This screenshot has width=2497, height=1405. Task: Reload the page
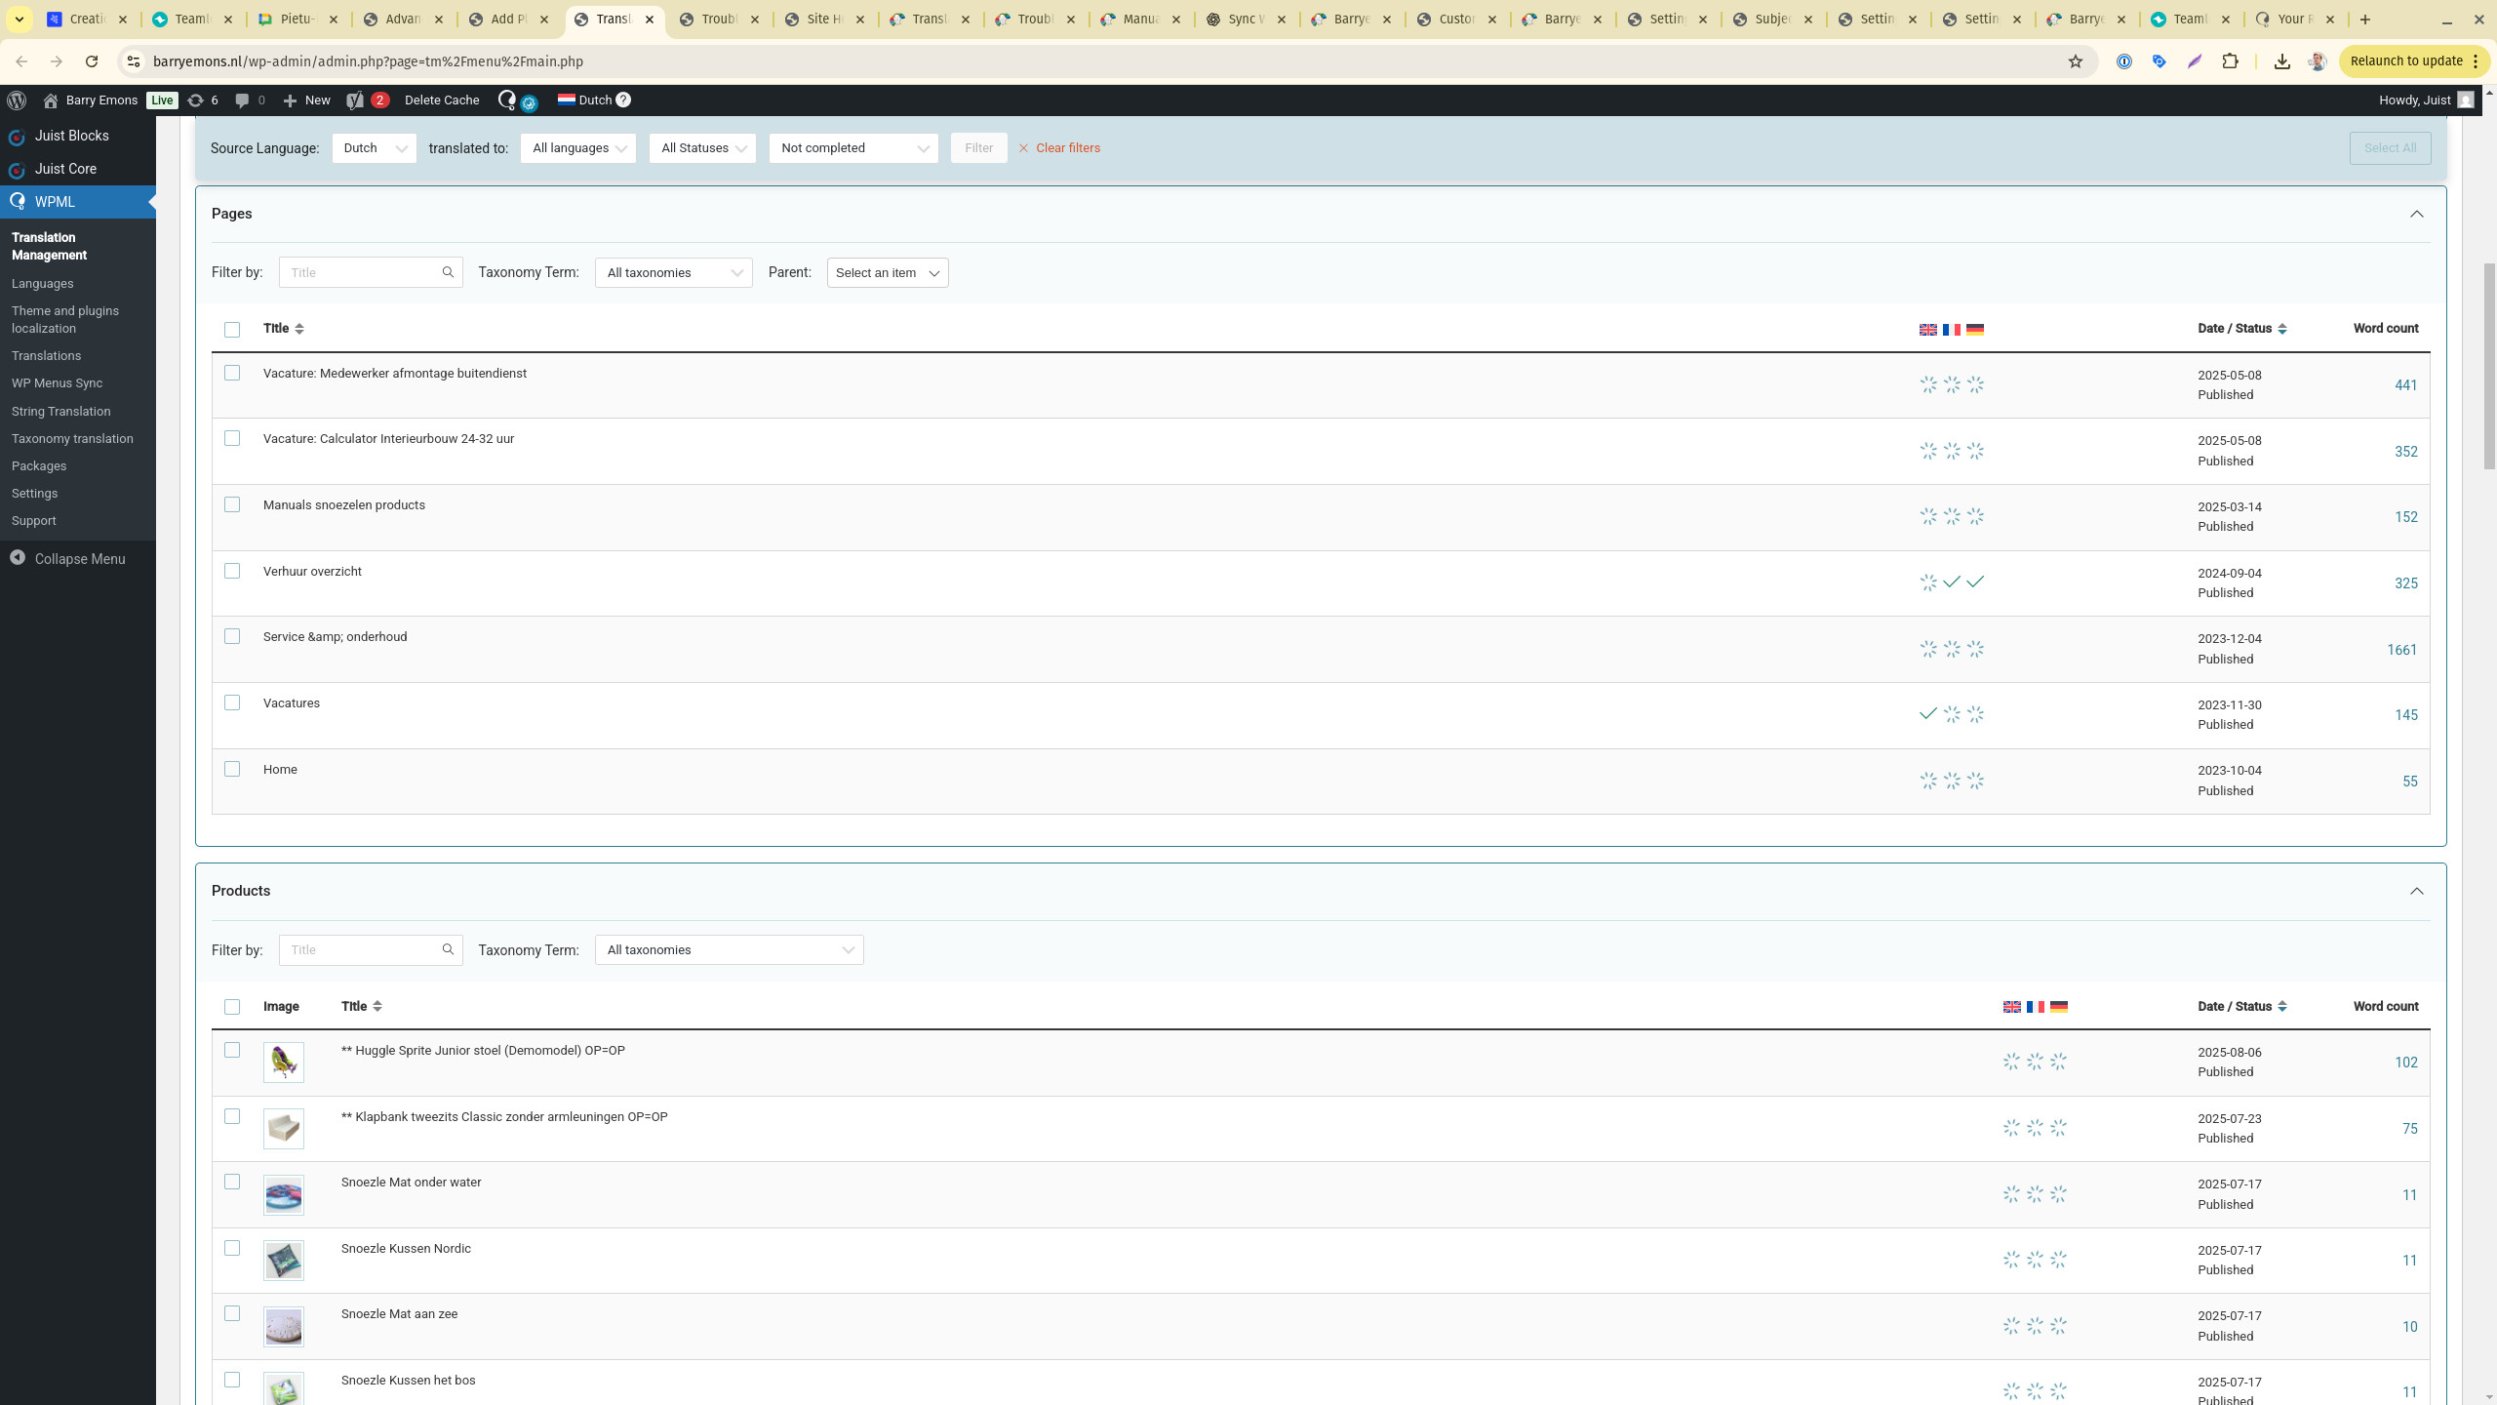pyautogui.click(x=92, y=61)
